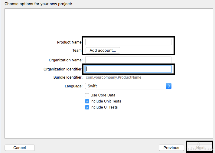Click the "Language:" label
Screen dimensions: 215x153
coord(73,86)
